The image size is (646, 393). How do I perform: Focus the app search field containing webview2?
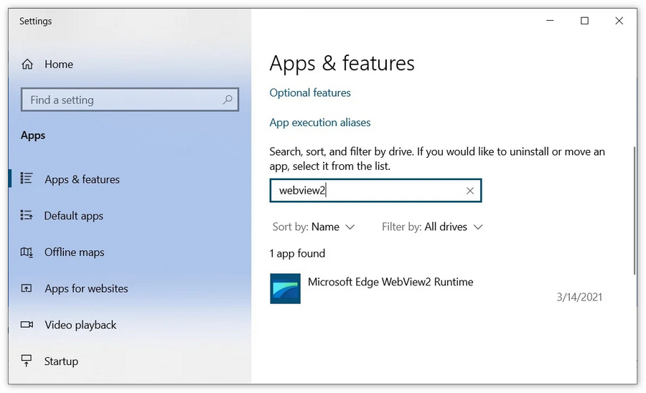pyautogui.click(x=366, y=191)
